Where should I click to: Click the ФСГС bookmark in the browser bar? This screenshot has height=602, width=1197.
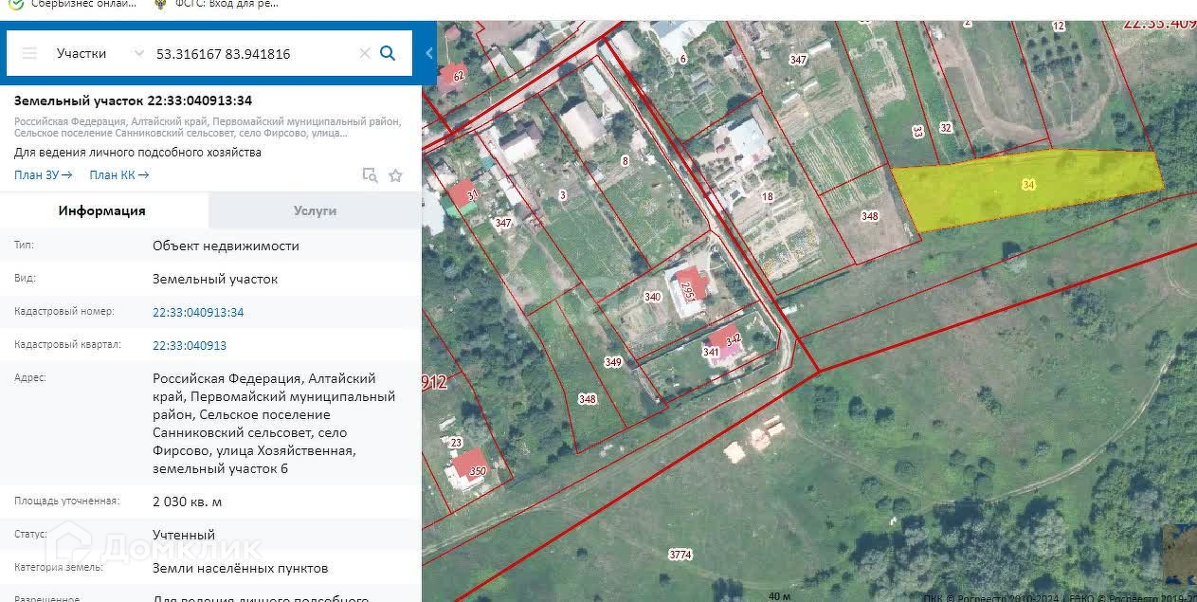216,4
